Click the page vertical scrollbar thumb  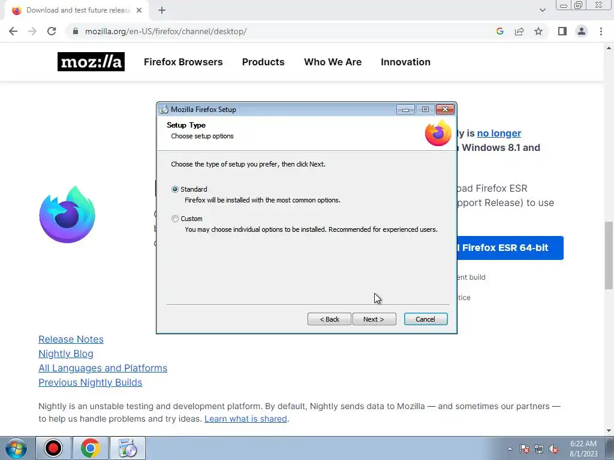click(x=609, y=255)
